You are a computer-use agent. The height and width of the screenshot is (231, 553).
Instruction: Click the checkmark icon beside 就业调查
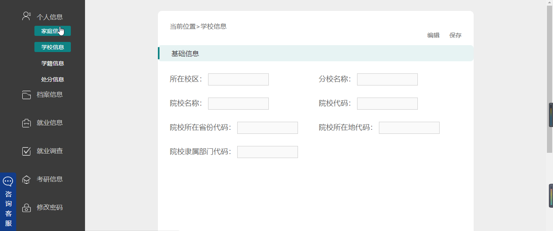click(x=26, y=151)
